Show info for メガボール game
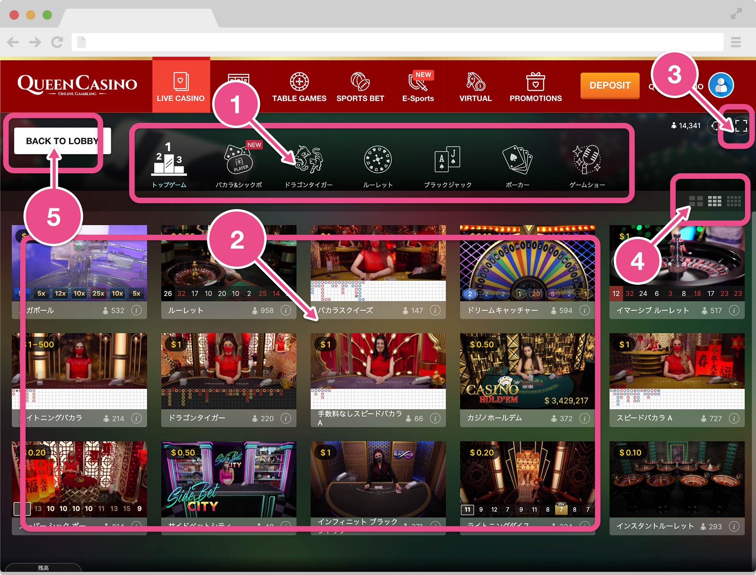This screenshot has height=575, width=756. (x=136, y=310)
